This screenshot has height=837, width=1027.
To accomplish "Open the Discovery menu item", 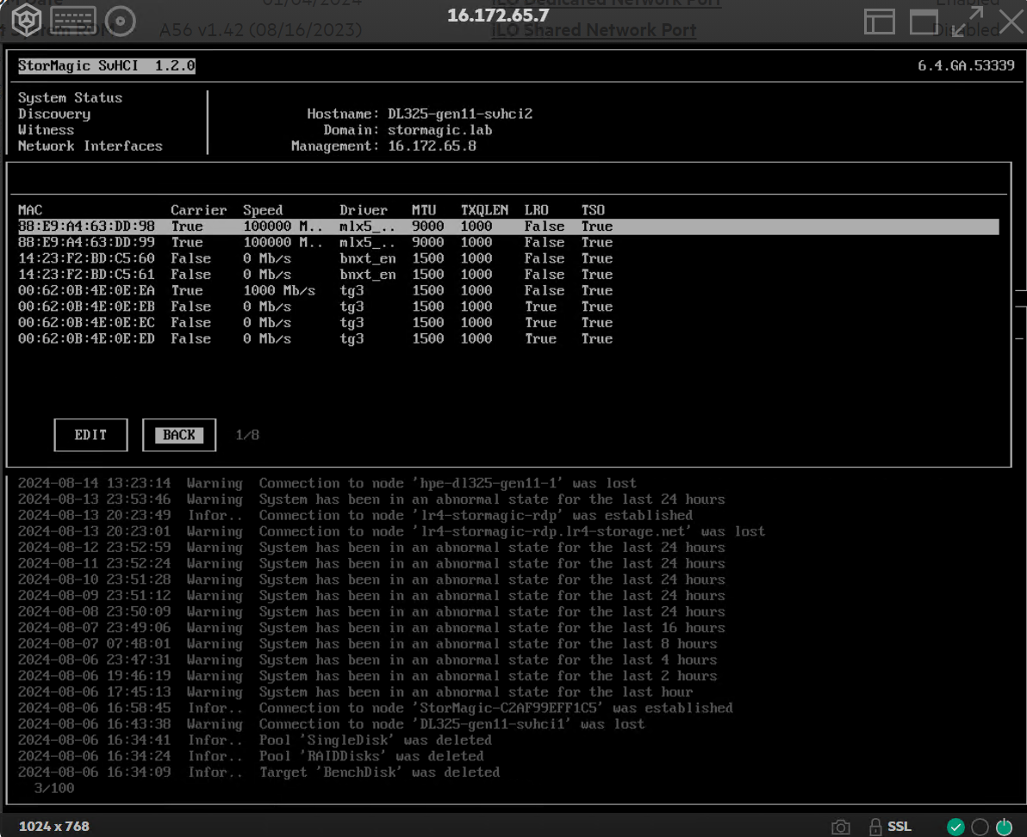I will pyautogui.click(x=54, y=114).
